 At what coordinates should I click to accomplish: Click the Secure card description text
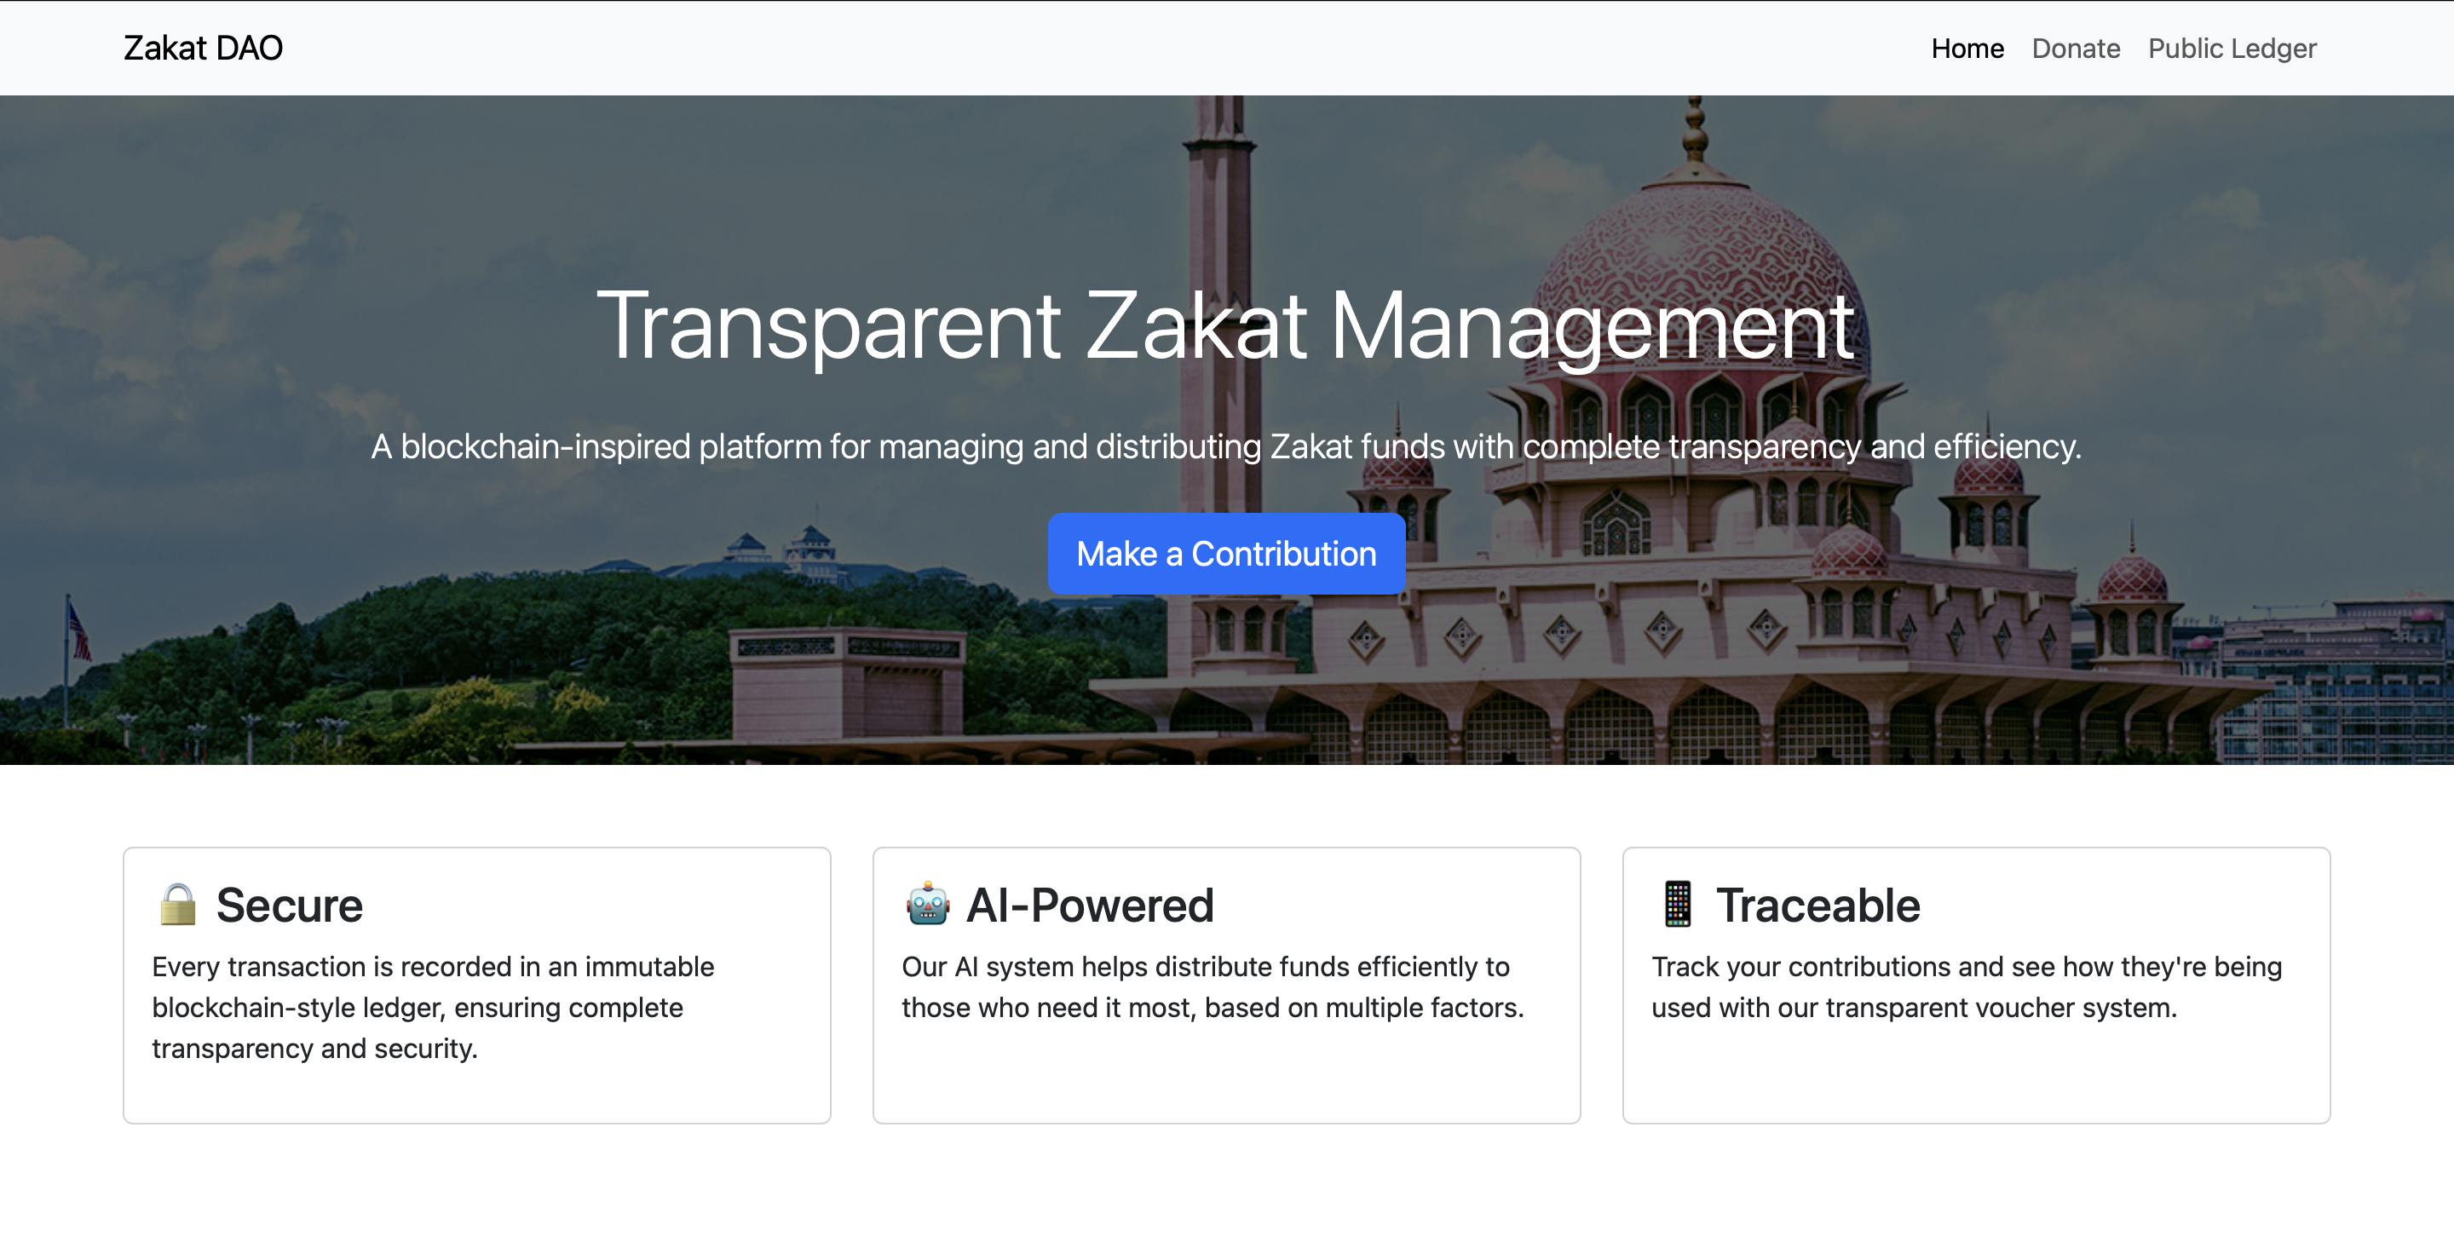point(433,1007)
